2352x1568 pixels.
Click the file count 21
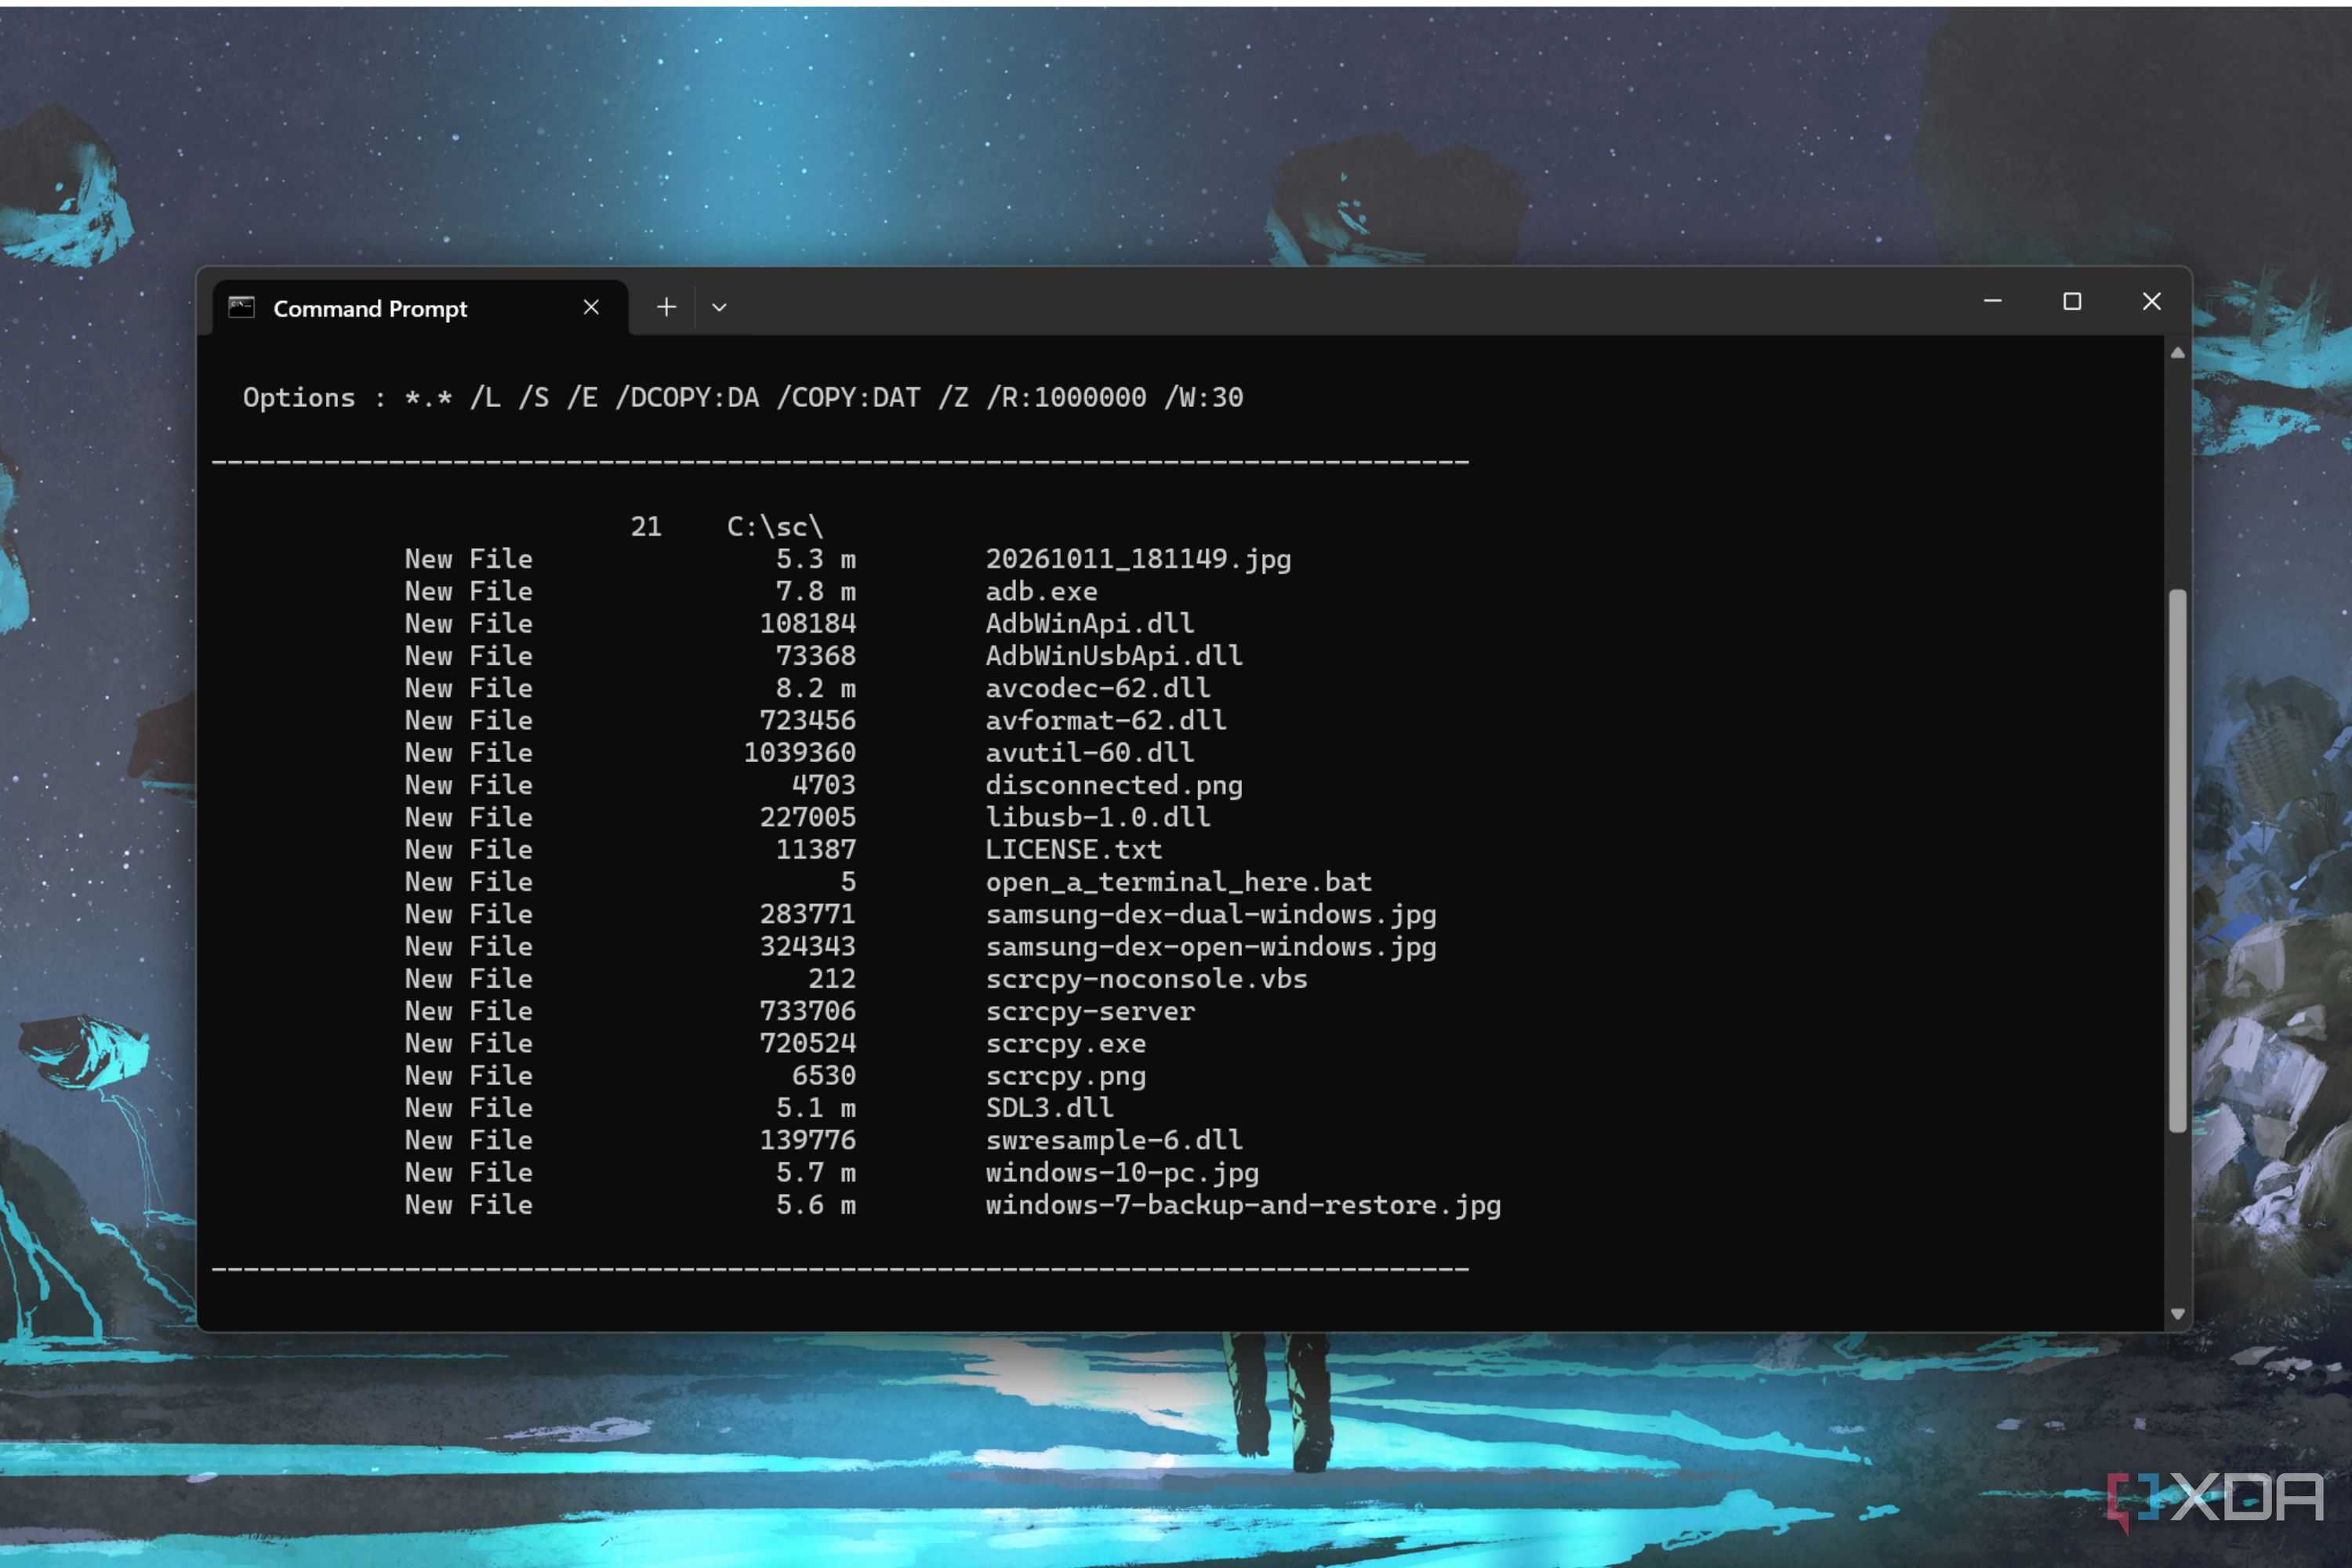646,527
